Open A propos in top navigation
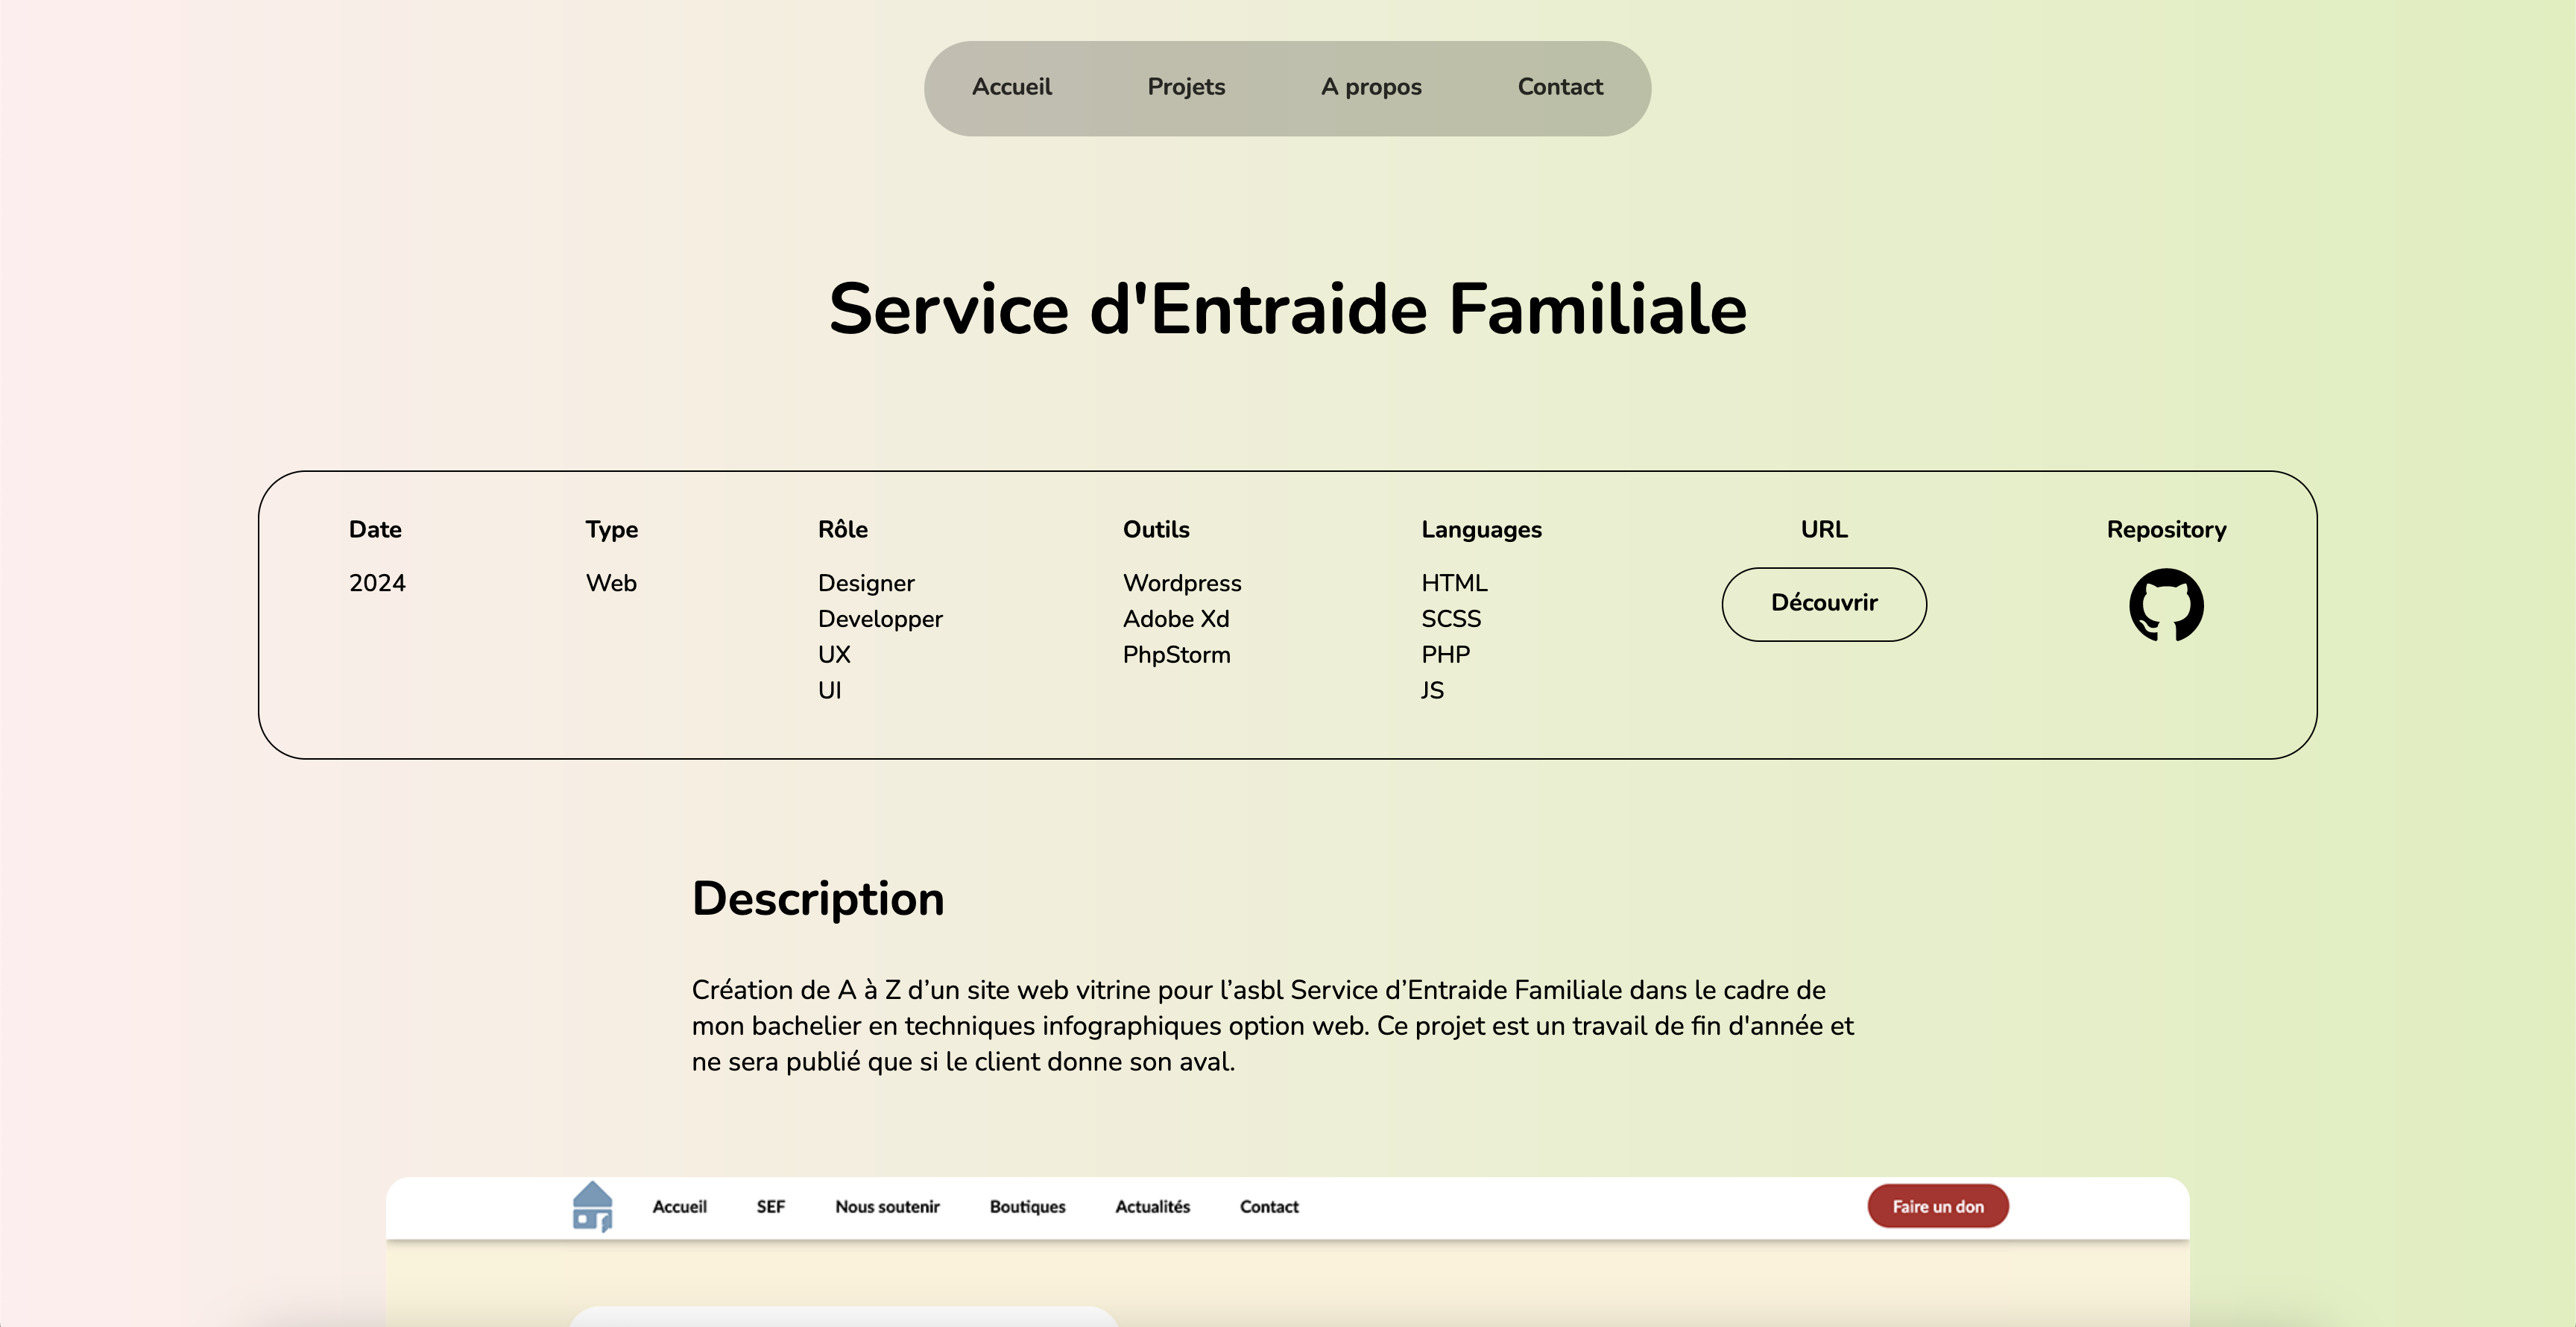2576x1327 pixels. coord(1371,87)
